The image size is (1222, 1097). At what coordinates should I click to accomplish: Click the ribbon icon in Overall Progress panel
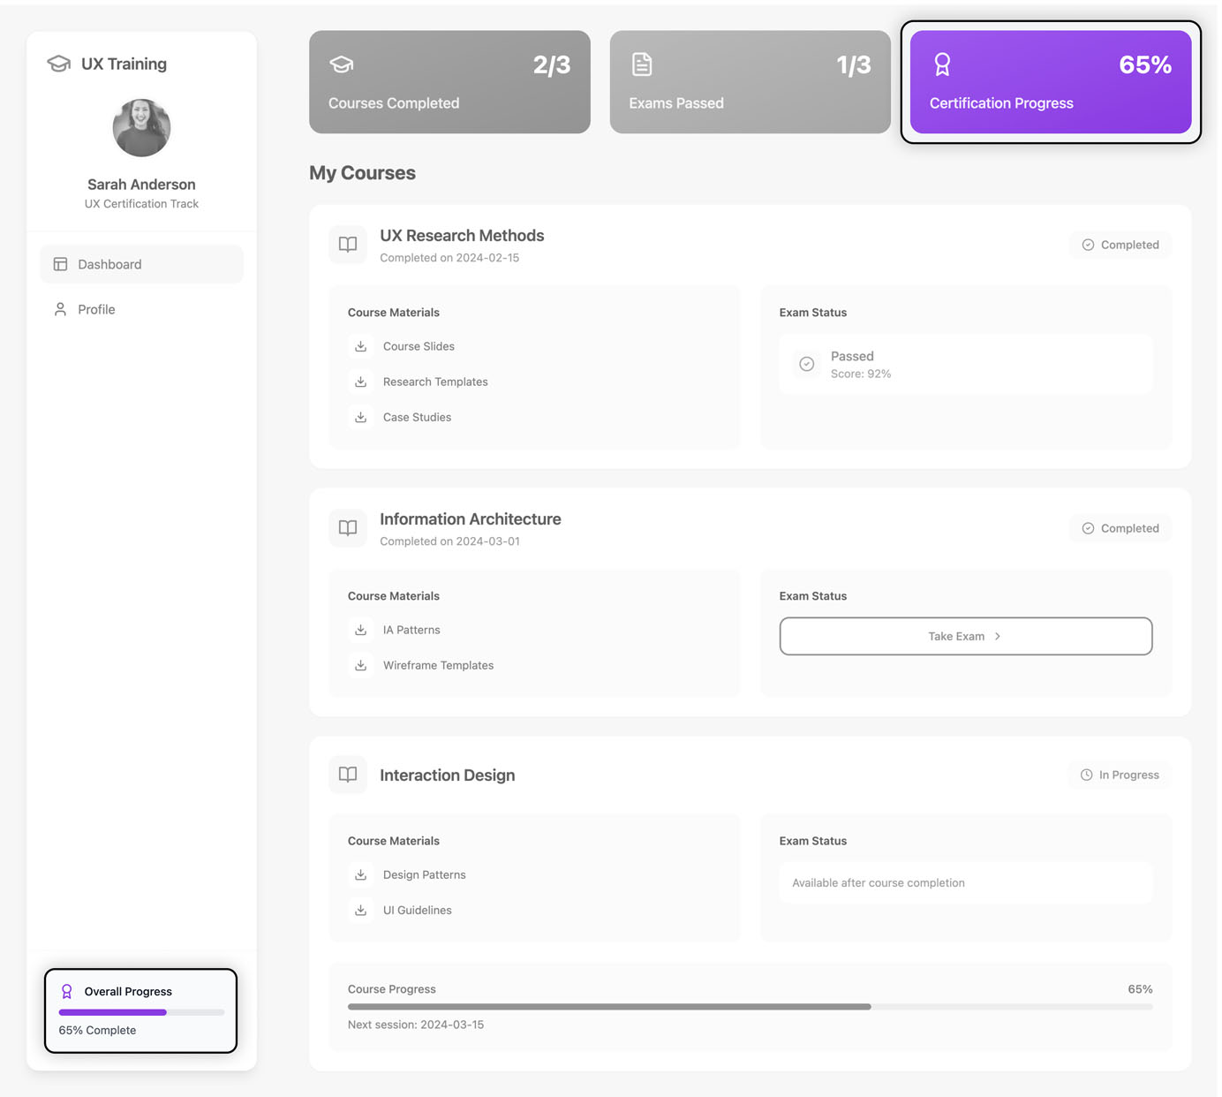(67, 991)
